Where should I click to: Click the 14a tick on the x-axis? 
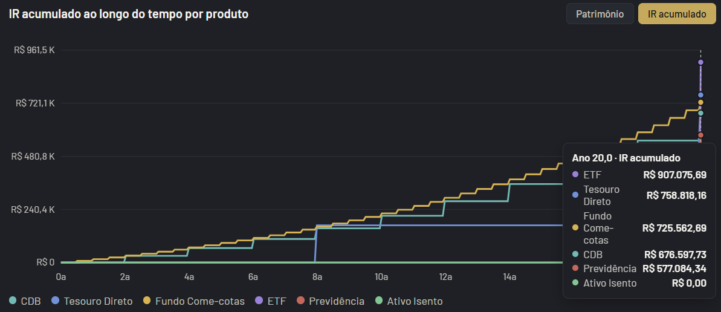coord(509,277)
